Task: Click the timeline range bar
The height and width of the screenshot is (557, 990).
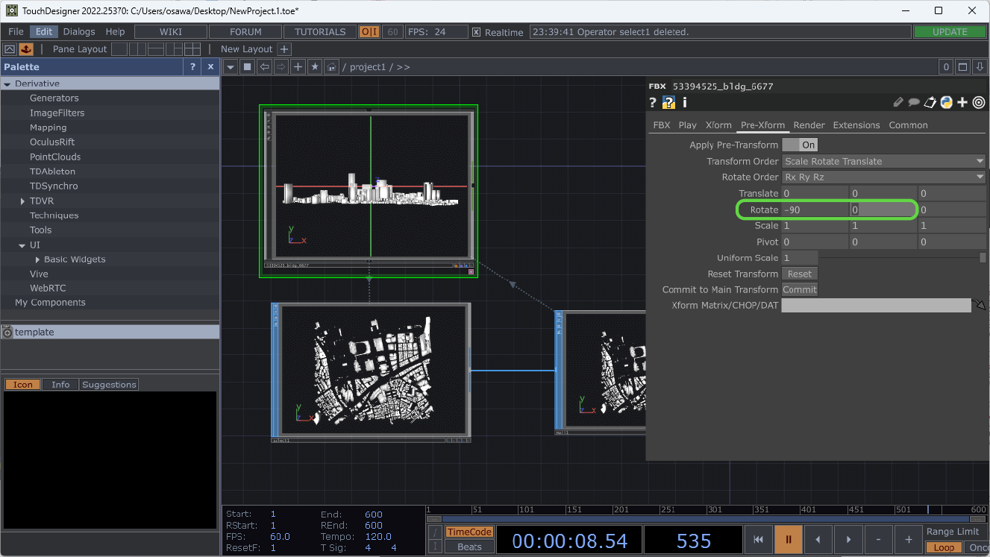Action: click(x=706, y=519)
